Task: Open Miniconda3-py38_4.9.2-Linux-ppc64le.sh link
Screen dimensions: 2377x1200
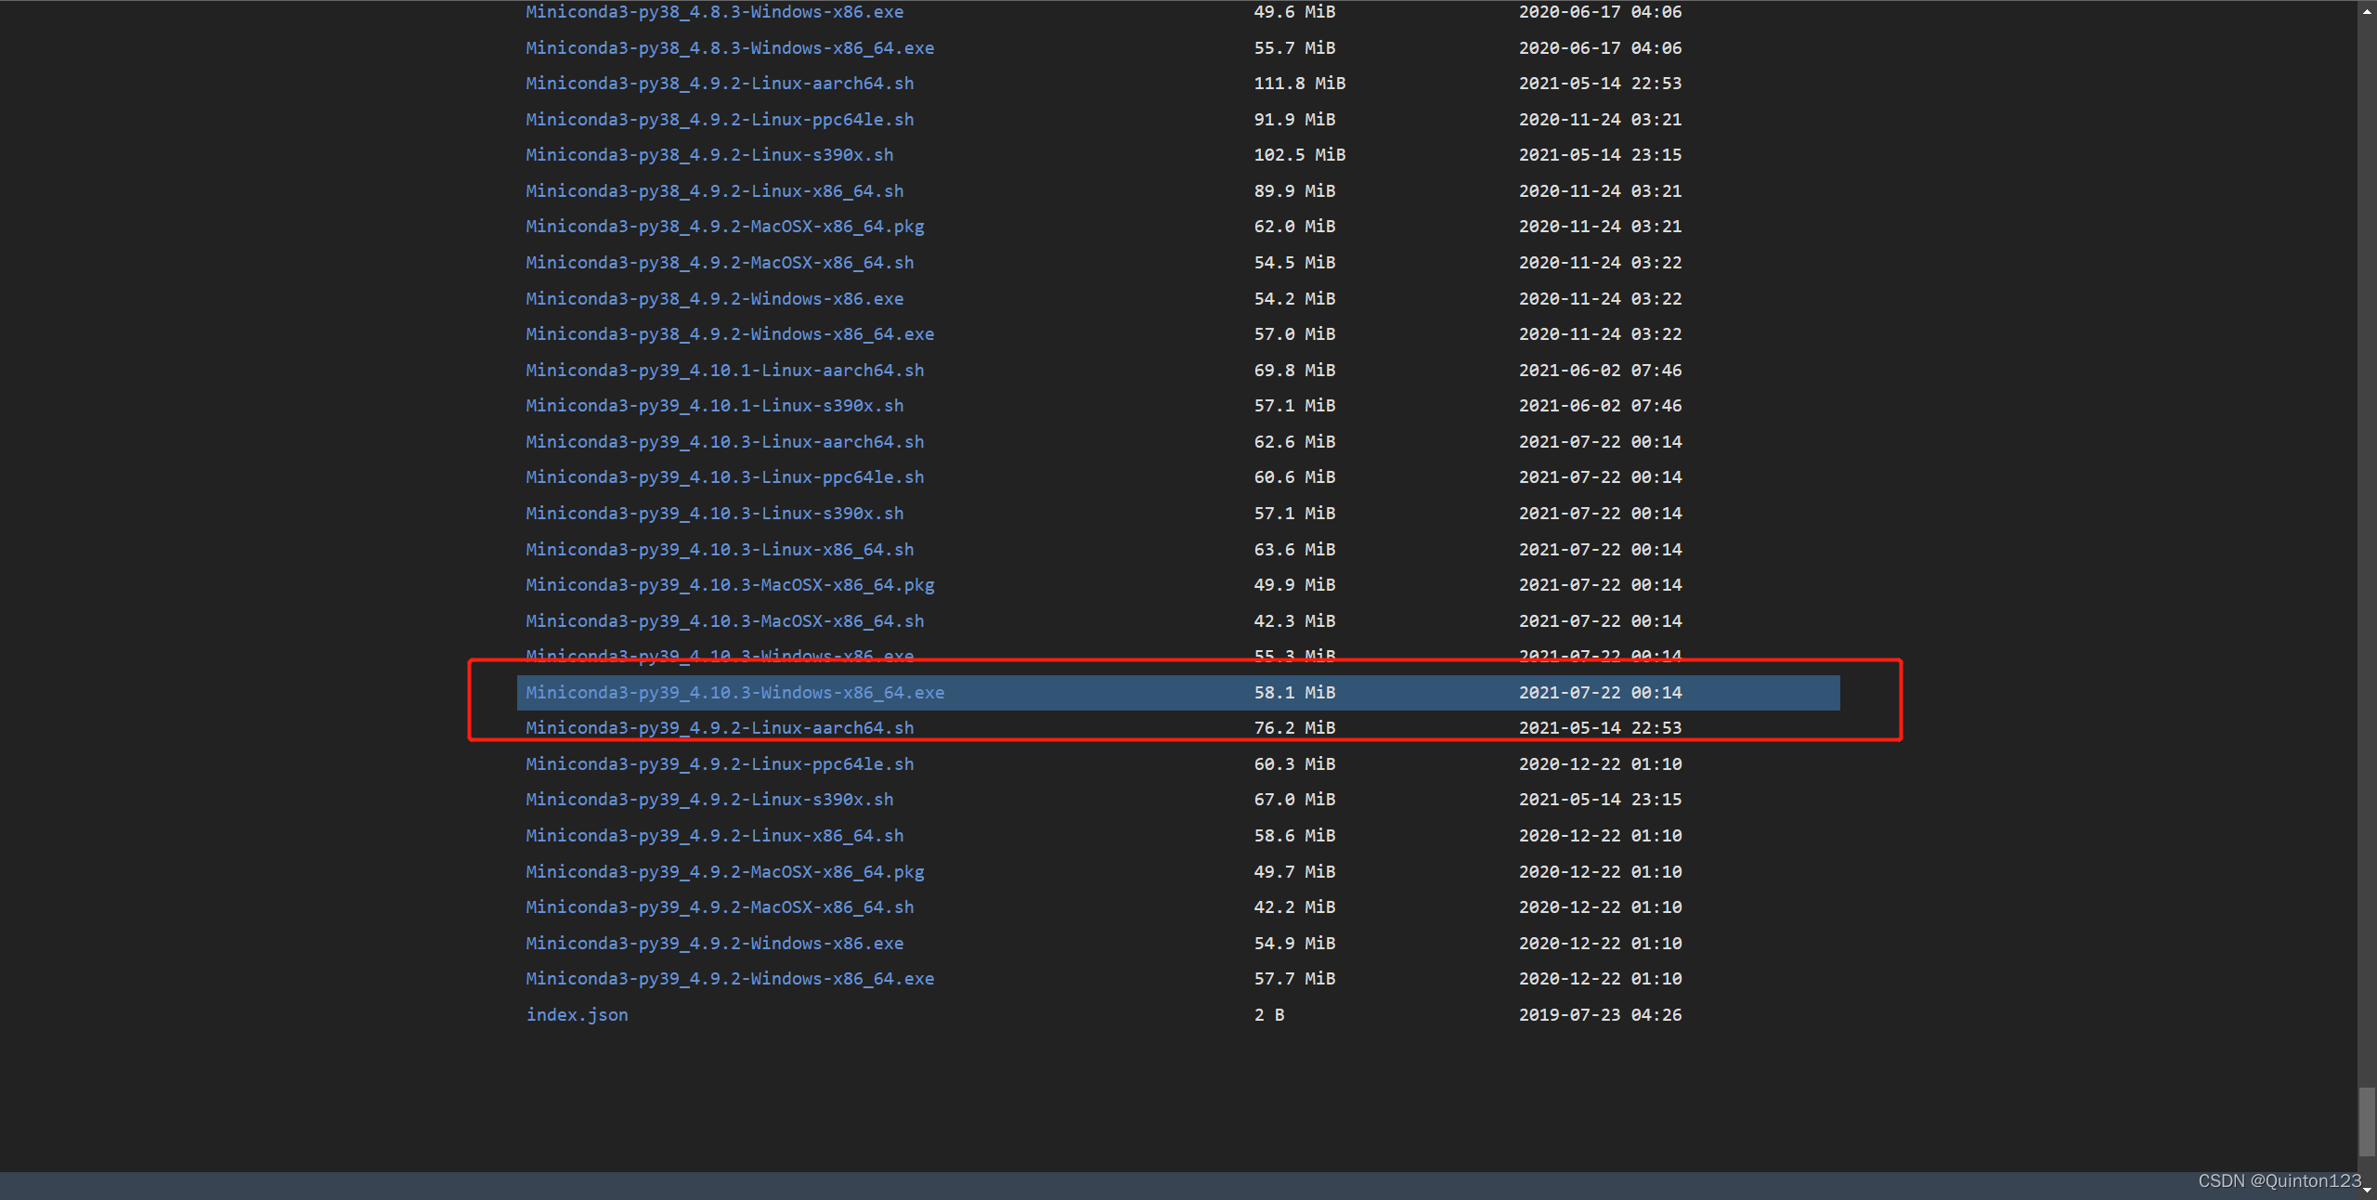Action: coord(720,120)
